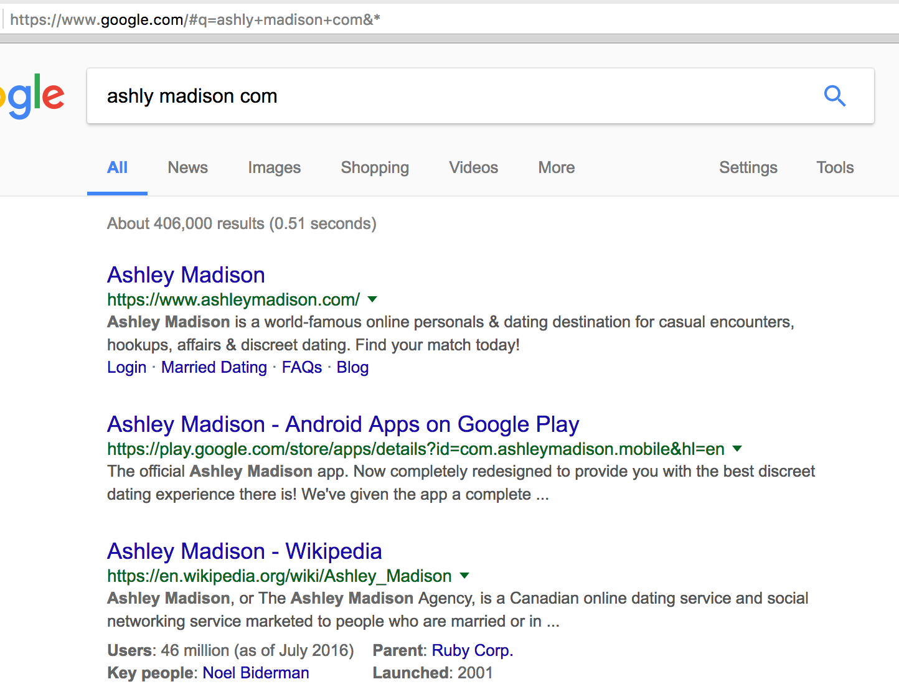Follow the Ruby Corp. parent link

(473, 650)
